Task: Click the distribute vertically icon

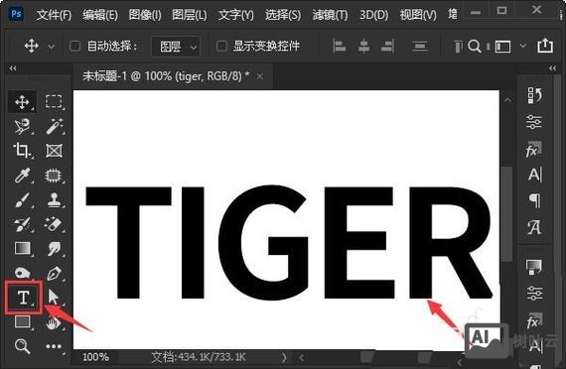Action: click(420, 47)
